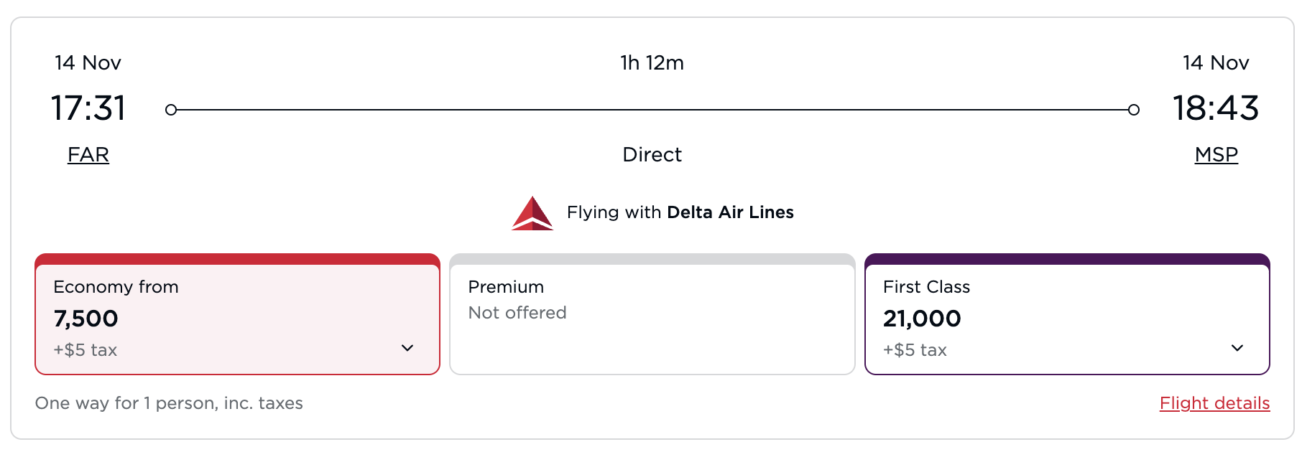
Task: Click the Delta Air Lines logo
Action: click(532, 212)
